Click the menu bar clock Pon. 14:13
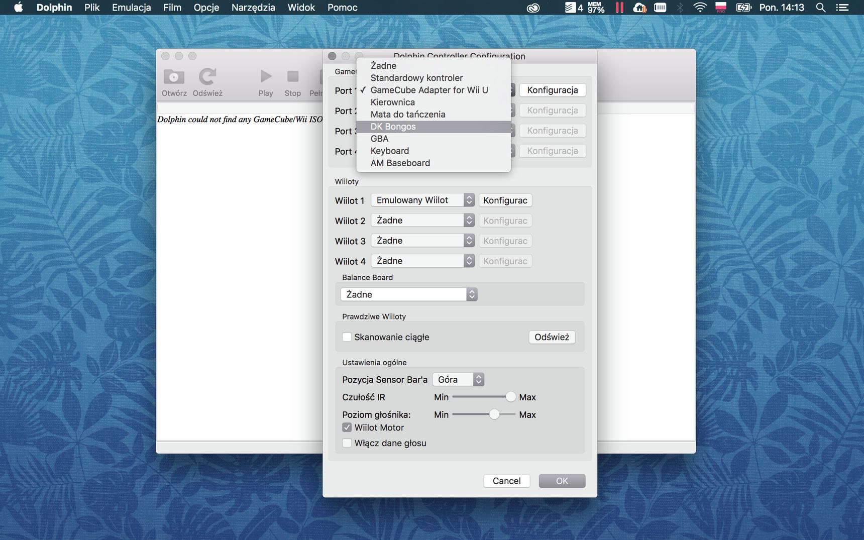This screenshot has height=540, width=864. coord(782,7)
